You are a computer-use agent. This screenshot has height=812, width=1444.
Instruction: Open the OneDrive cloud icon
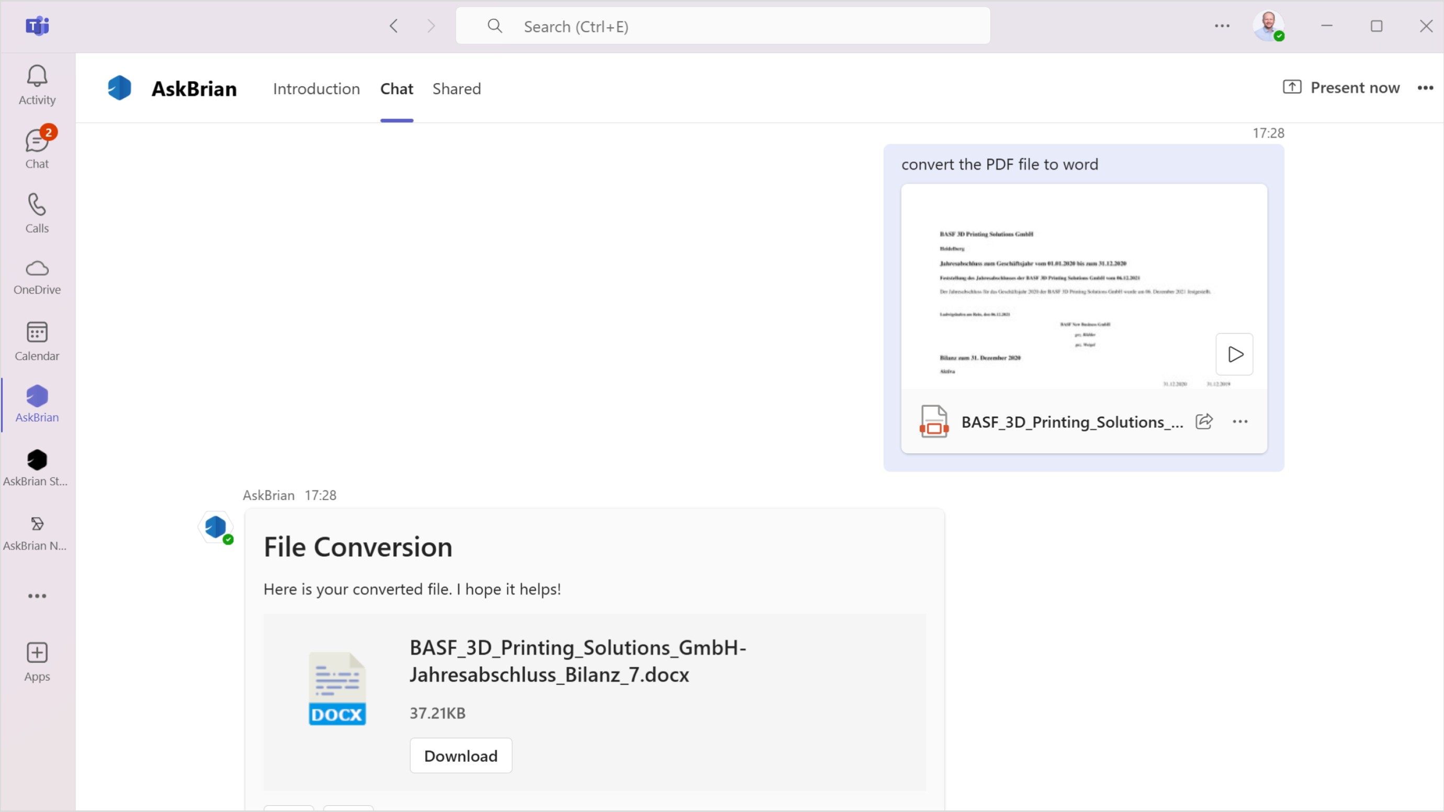click(37, 276)
